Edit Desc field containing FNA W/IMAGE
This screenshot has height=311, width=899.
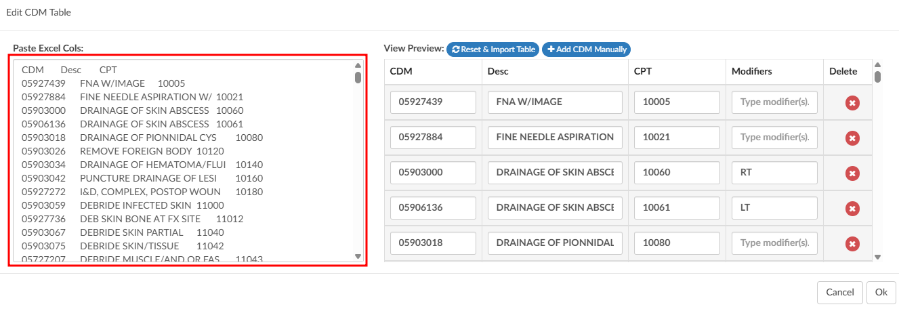(555, 102)
